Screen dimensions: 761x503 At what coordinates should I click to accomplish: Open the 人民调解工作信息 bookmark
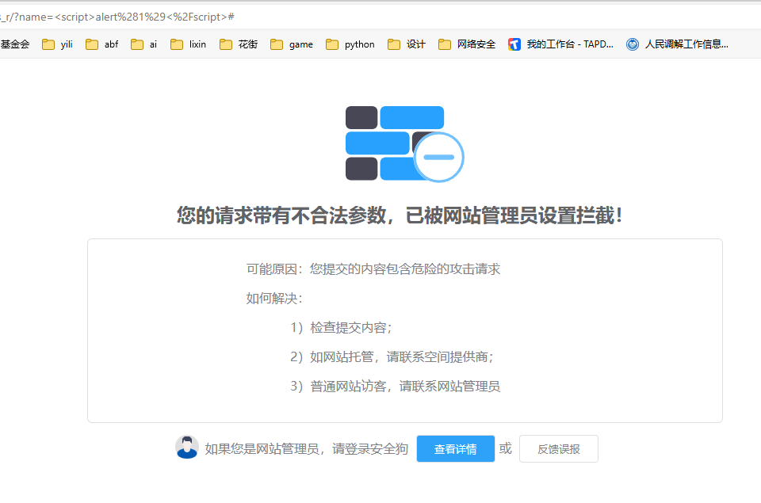[x=677, y=44]
